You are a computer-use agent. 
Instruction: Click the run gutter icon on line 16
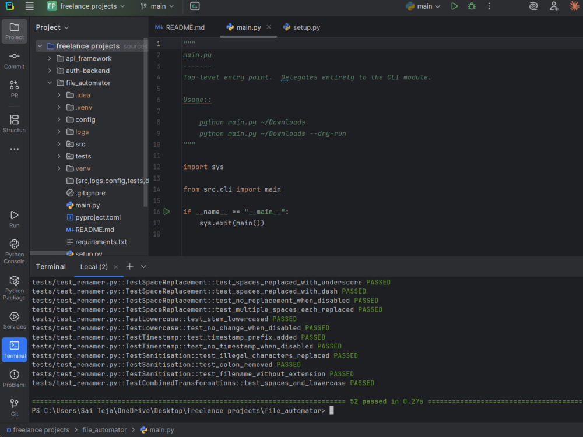(x=167, y=212)
